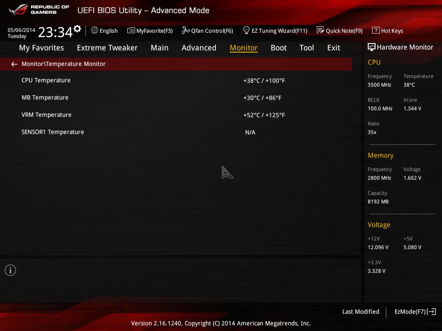This screenshot has width=442, height=331.
Task: Start EZ Tuning Wizard(F11)
Action: click(275, 31)
